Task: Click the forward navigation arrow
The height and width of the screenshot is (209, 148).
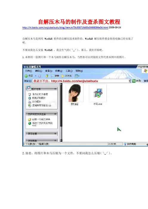Action: [40, 76]
